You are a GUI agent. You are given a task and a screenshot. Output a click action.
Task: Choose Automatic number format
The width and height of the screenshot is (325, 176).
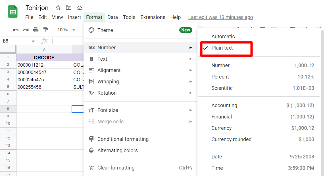click(x=223, y=37)
